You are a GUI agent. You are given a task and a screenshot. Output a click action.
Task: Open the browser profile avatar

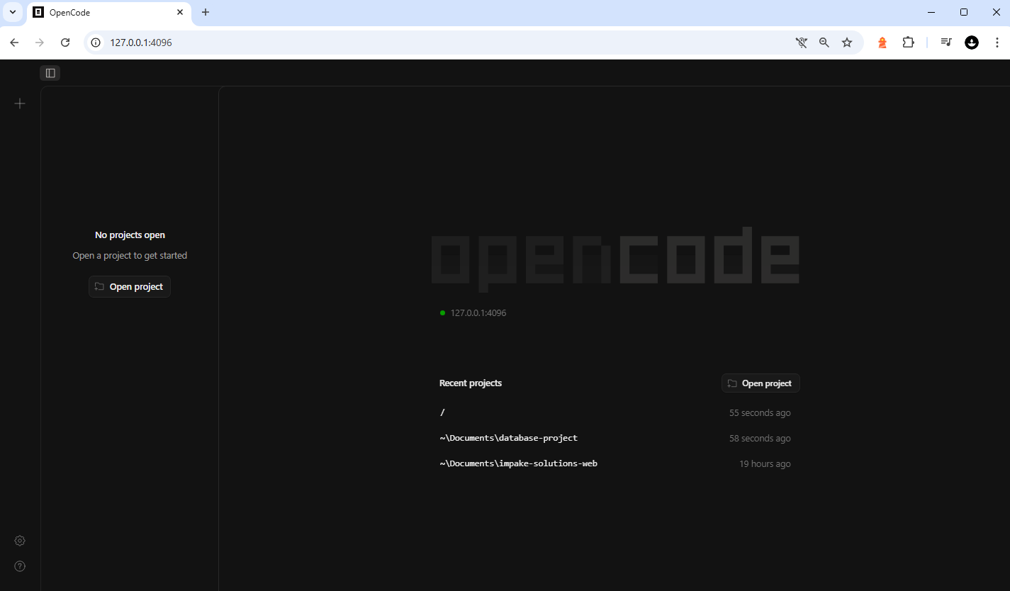tap(972, 43)
